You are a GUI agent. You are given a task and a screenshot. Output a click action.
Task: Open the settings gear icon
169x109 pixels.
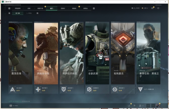(158, 8)
